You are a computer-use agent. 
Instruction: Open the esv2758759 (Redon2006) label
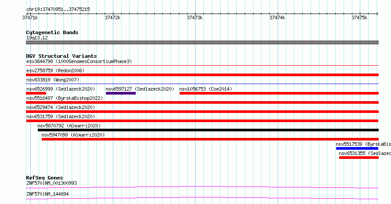[55, 70]
